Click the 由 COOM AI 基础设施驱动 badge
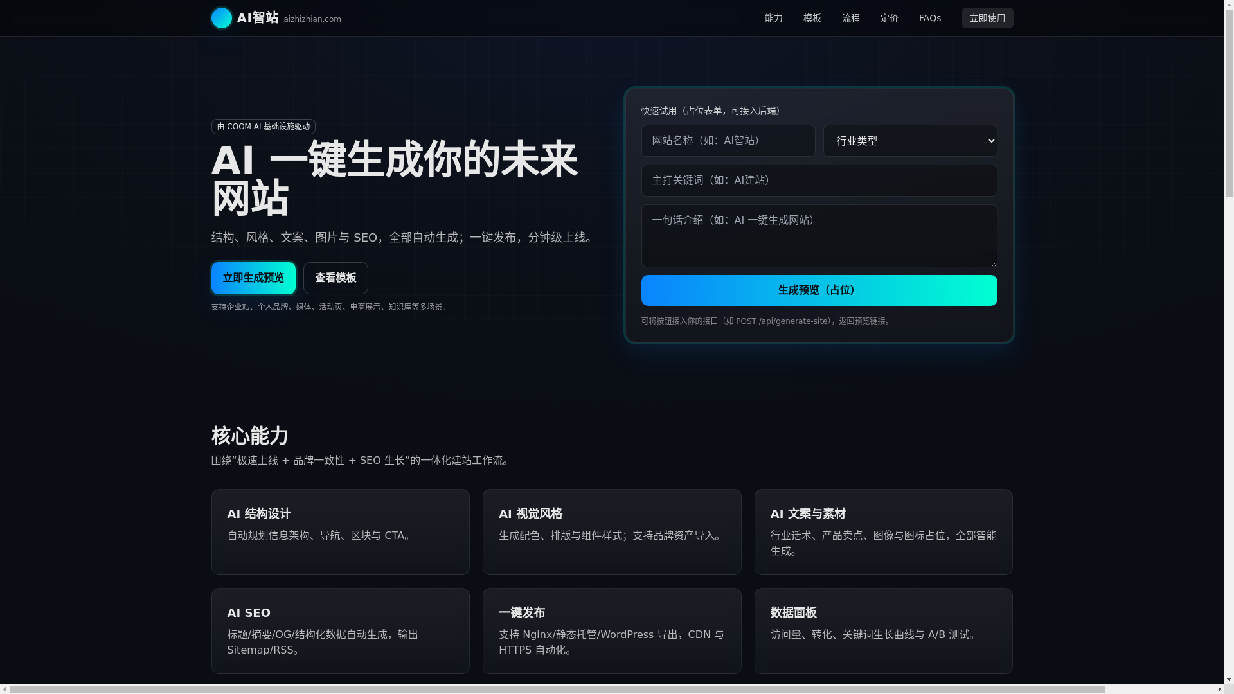1234x694 pixels. (x=263, y=127)
